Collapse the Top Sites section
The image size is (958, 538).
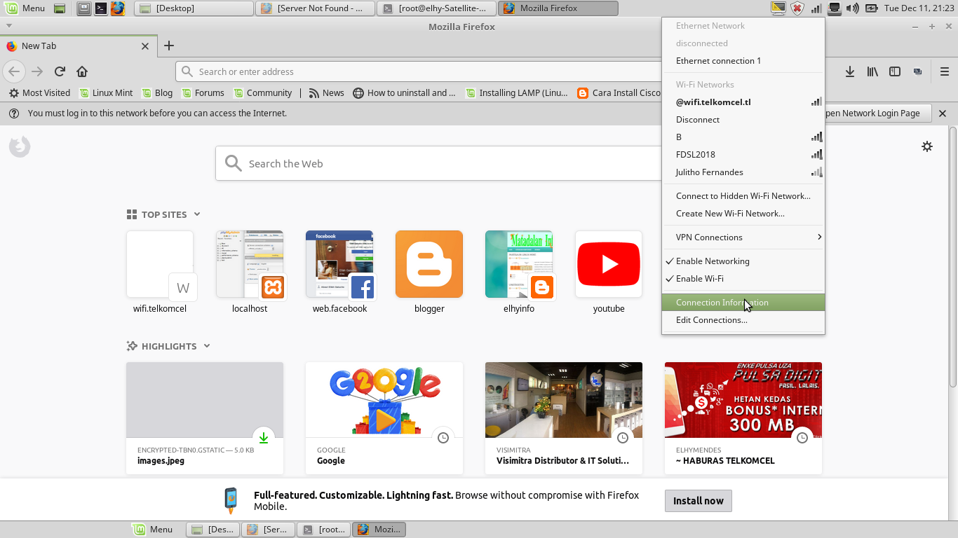(197, 214)
